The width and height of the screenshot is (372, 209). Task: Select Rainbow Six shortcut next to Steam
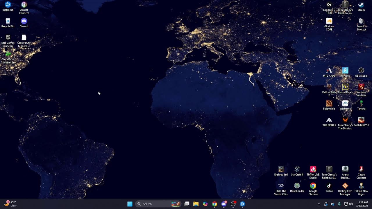coord(345,8)
